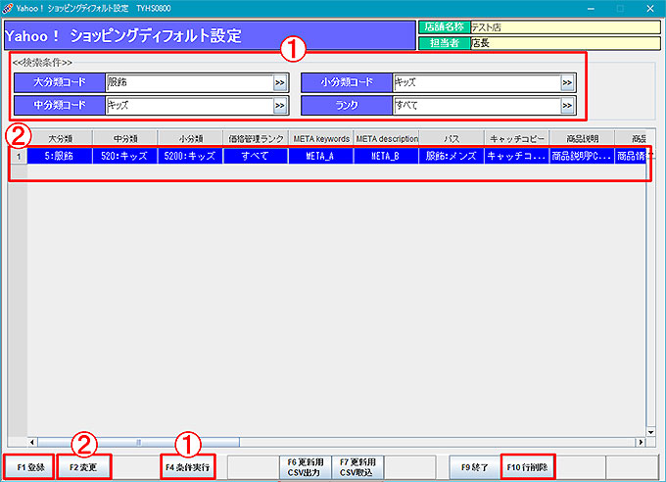This screenshot has height=482, width=666.
Task: Click the 小分類 column header
Action: point(190,138)
